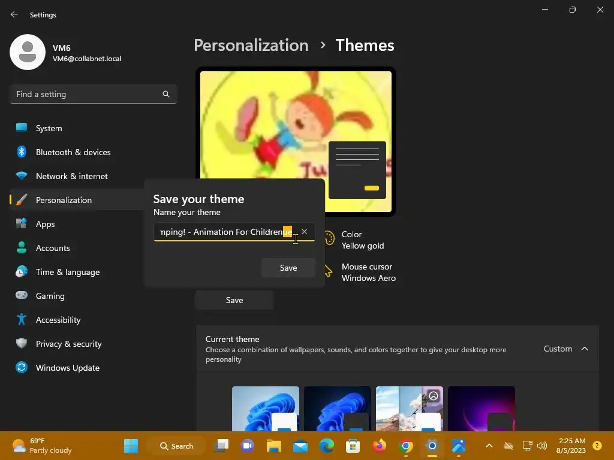614x460 pixels.
Task: Click the back arrow in Settings
Action: (x=14, y=14)
